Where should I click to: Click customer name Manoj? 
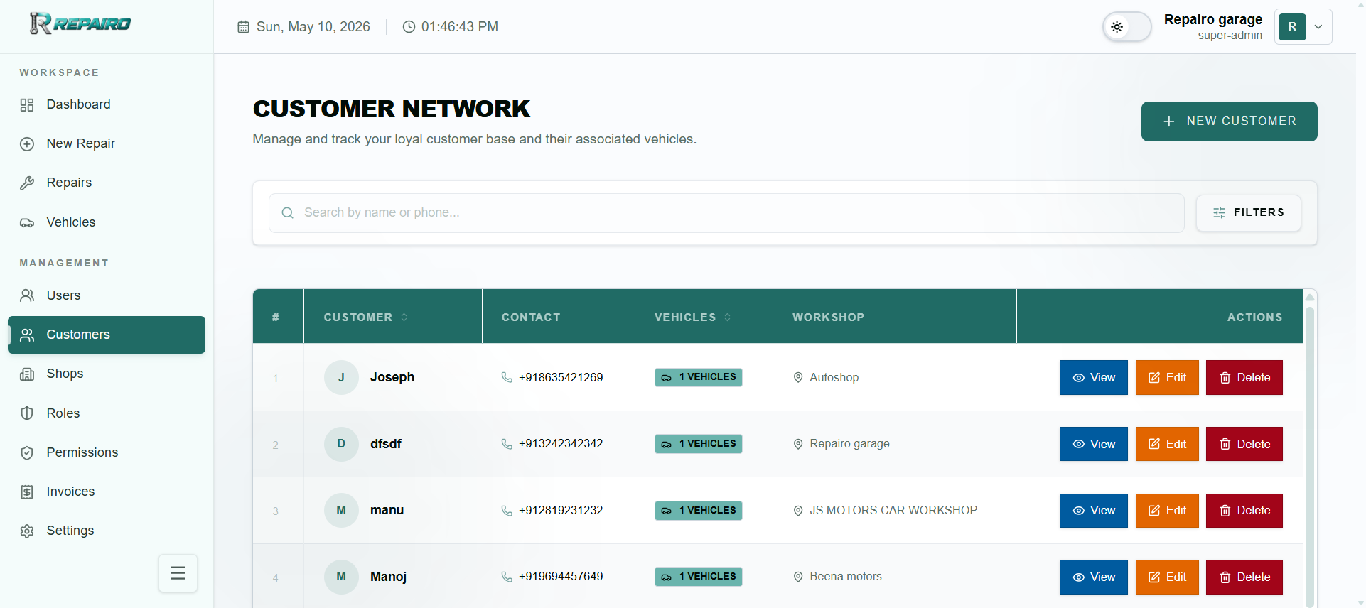pyautogui.click(x=388, y=577)
